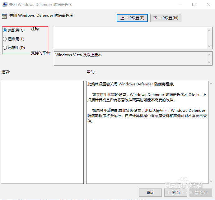Confirm with the 确定 button
The image size is (215, 200).
click(x=150, y=193)
